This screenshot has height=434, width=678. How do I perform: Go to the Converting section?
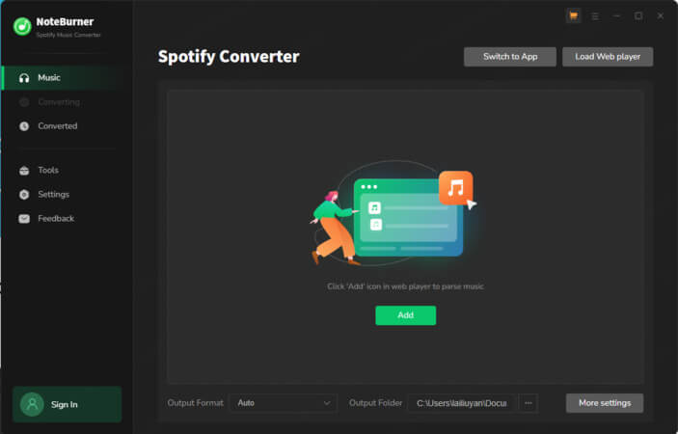[58, 102]
